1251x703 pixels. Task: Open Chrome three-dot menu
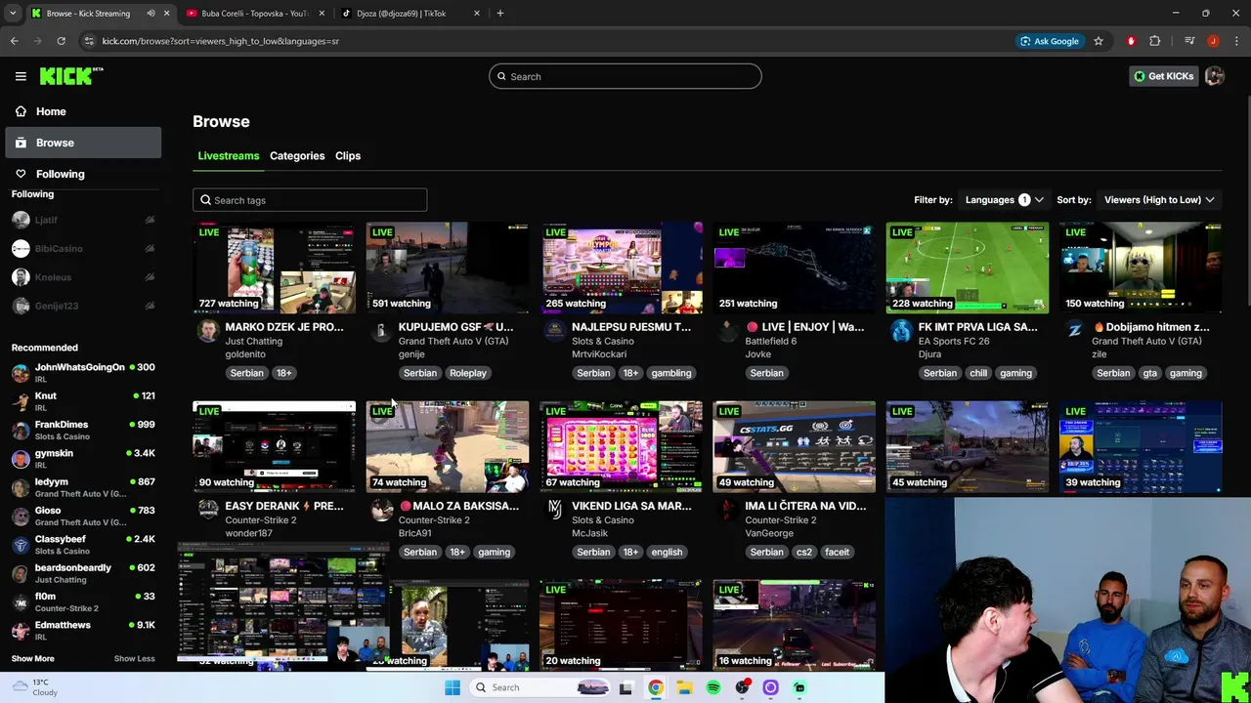pyautogui.click(x=1237, y=41)
